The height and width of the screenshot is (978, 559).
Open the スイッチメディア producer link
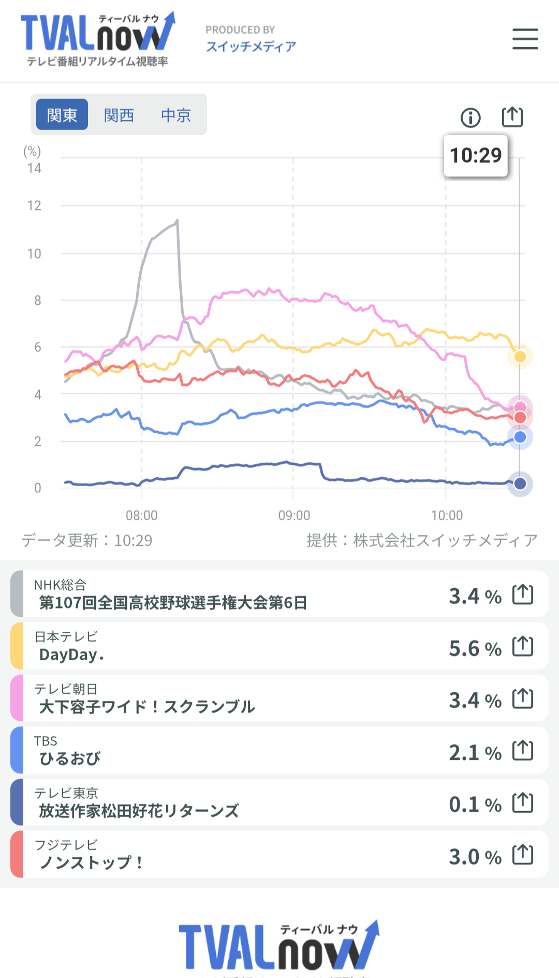[x=251, y=47]
